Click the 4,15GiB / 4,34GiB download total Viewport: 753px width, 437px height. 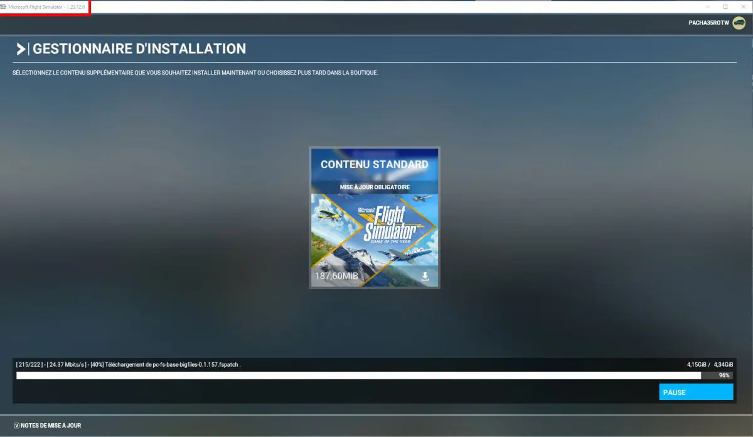pyautogui.click(x=710, y=364)
